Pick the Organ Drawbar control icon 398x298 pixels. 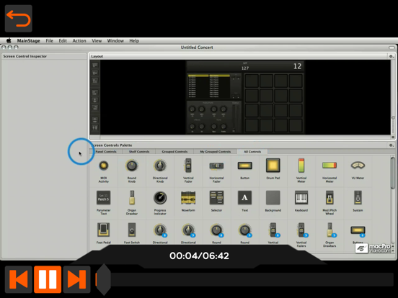132,198
